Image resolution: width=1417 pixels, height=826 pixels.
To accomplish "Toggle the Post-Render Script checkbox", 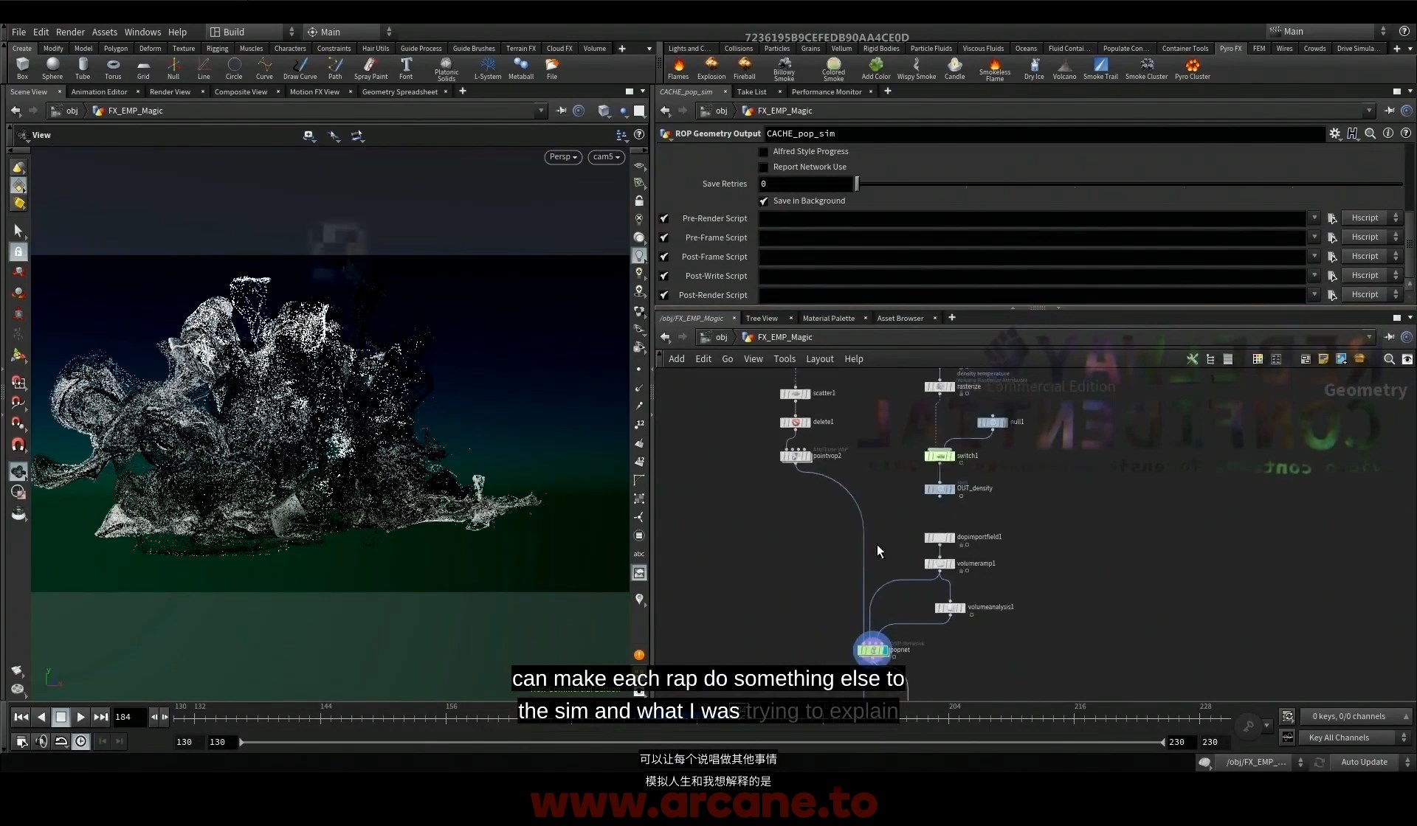I will (x=664, y=296).
